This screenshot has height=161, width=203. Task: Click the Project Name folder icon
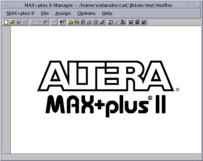tap(110, 22)
